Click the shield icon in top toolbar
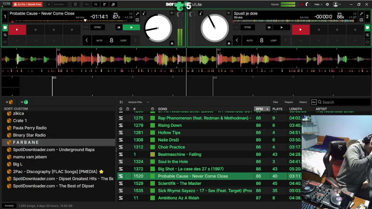 76,4
